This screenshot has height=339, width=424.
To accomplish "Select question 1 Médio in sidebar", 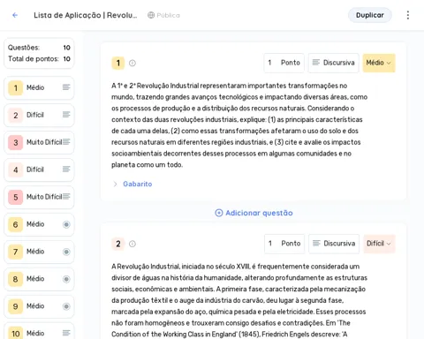I will point(39,87).
